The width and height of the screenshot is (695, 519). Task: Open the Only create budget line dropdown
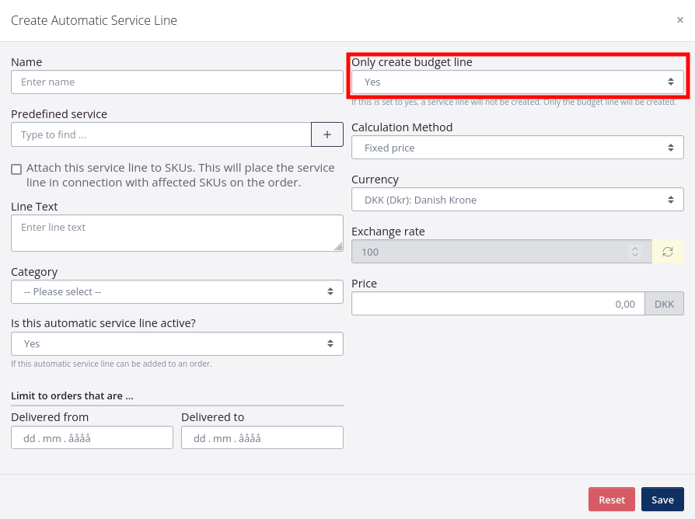[x=517, y=82]
